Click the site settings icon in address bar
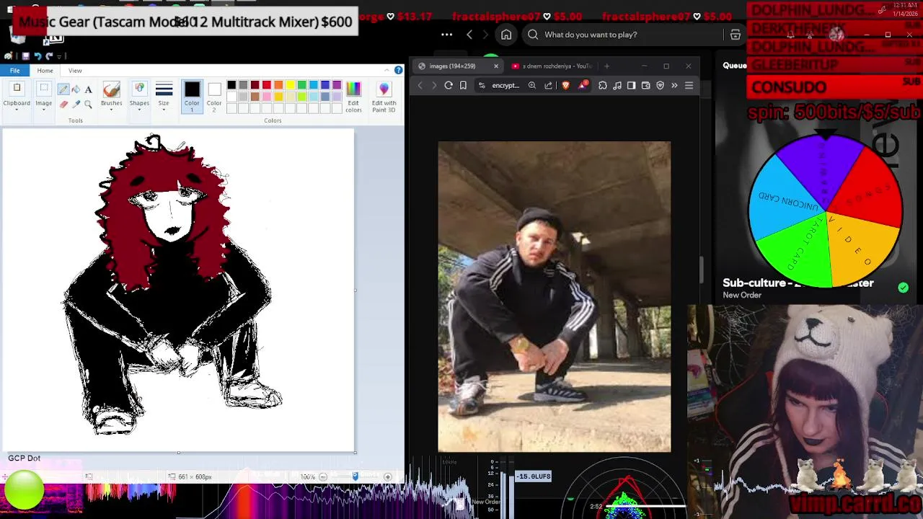Image resolution: width=923 pixels, height=519 pixels. pos(481,86)
